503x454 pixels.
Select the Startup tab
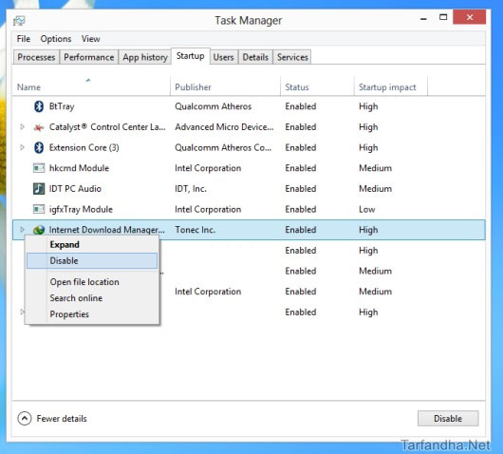point(191,56)
